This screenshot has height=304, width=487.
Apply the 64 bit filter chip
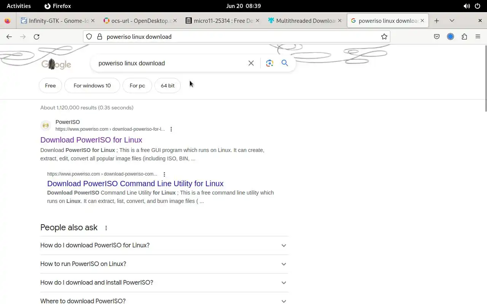(x=167, y=85)
